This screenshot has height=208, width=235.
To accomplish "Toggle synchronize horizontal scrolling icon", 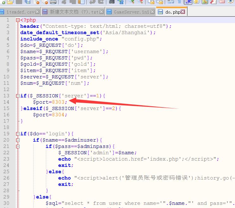I will click(160, 2).
